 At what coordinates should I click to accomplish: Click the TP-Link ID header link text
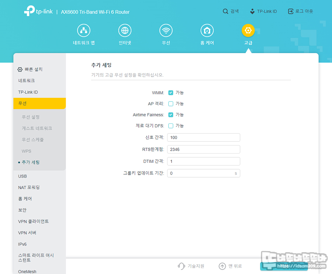267,11
